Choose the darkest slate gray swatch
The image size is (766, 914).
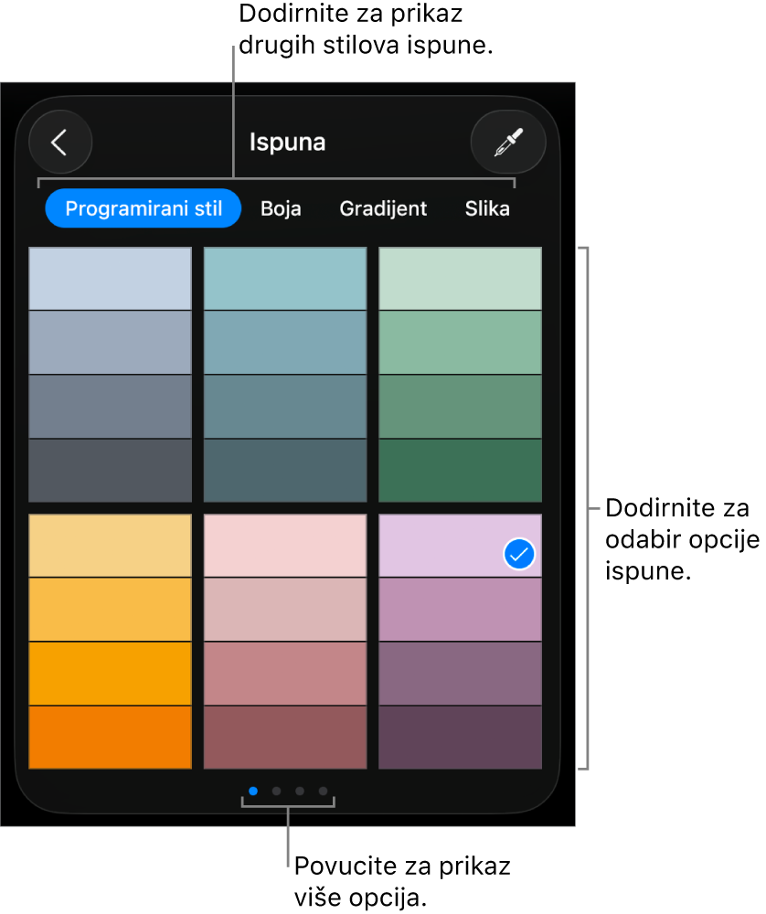point(111,471)
